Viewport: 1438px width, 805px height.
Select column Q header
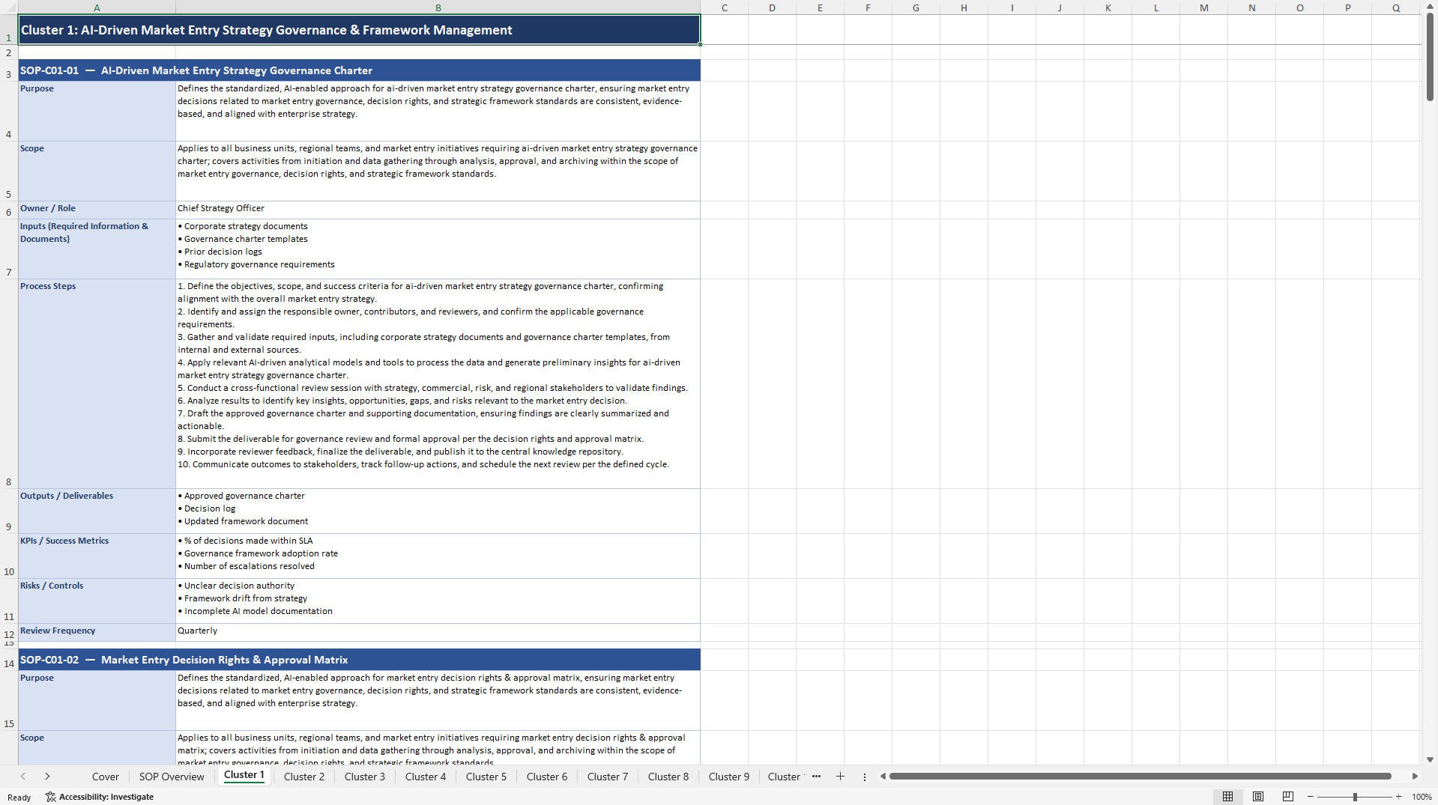1395,7
